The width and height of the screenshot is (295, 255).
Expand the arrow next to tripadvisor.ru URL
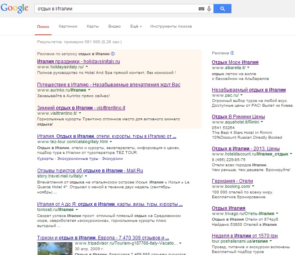180,243
